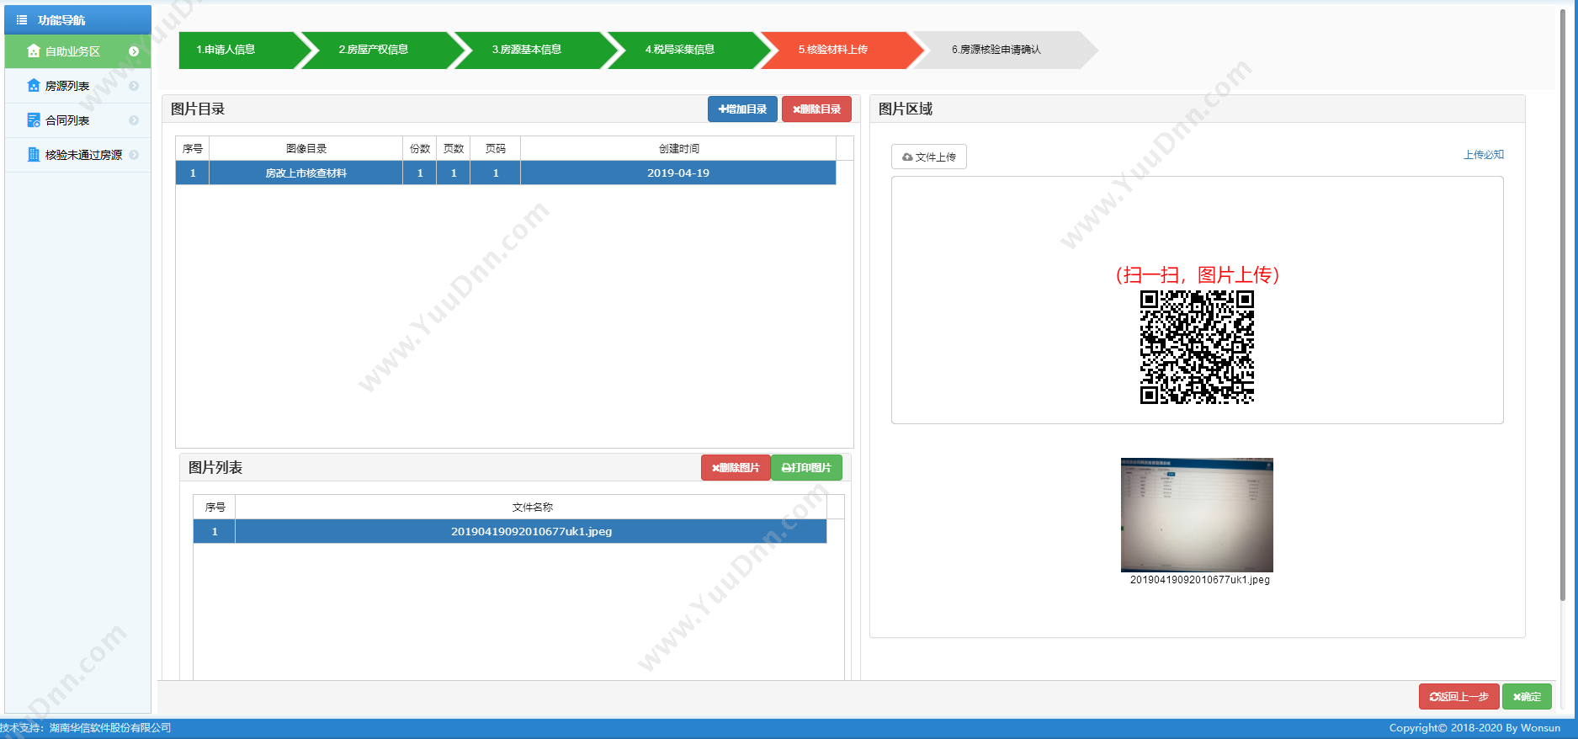This screenshot has width=1578, height=739.
Task: Expand the 自助业务区 chevron arrow
Action: [x=134, y=51]
